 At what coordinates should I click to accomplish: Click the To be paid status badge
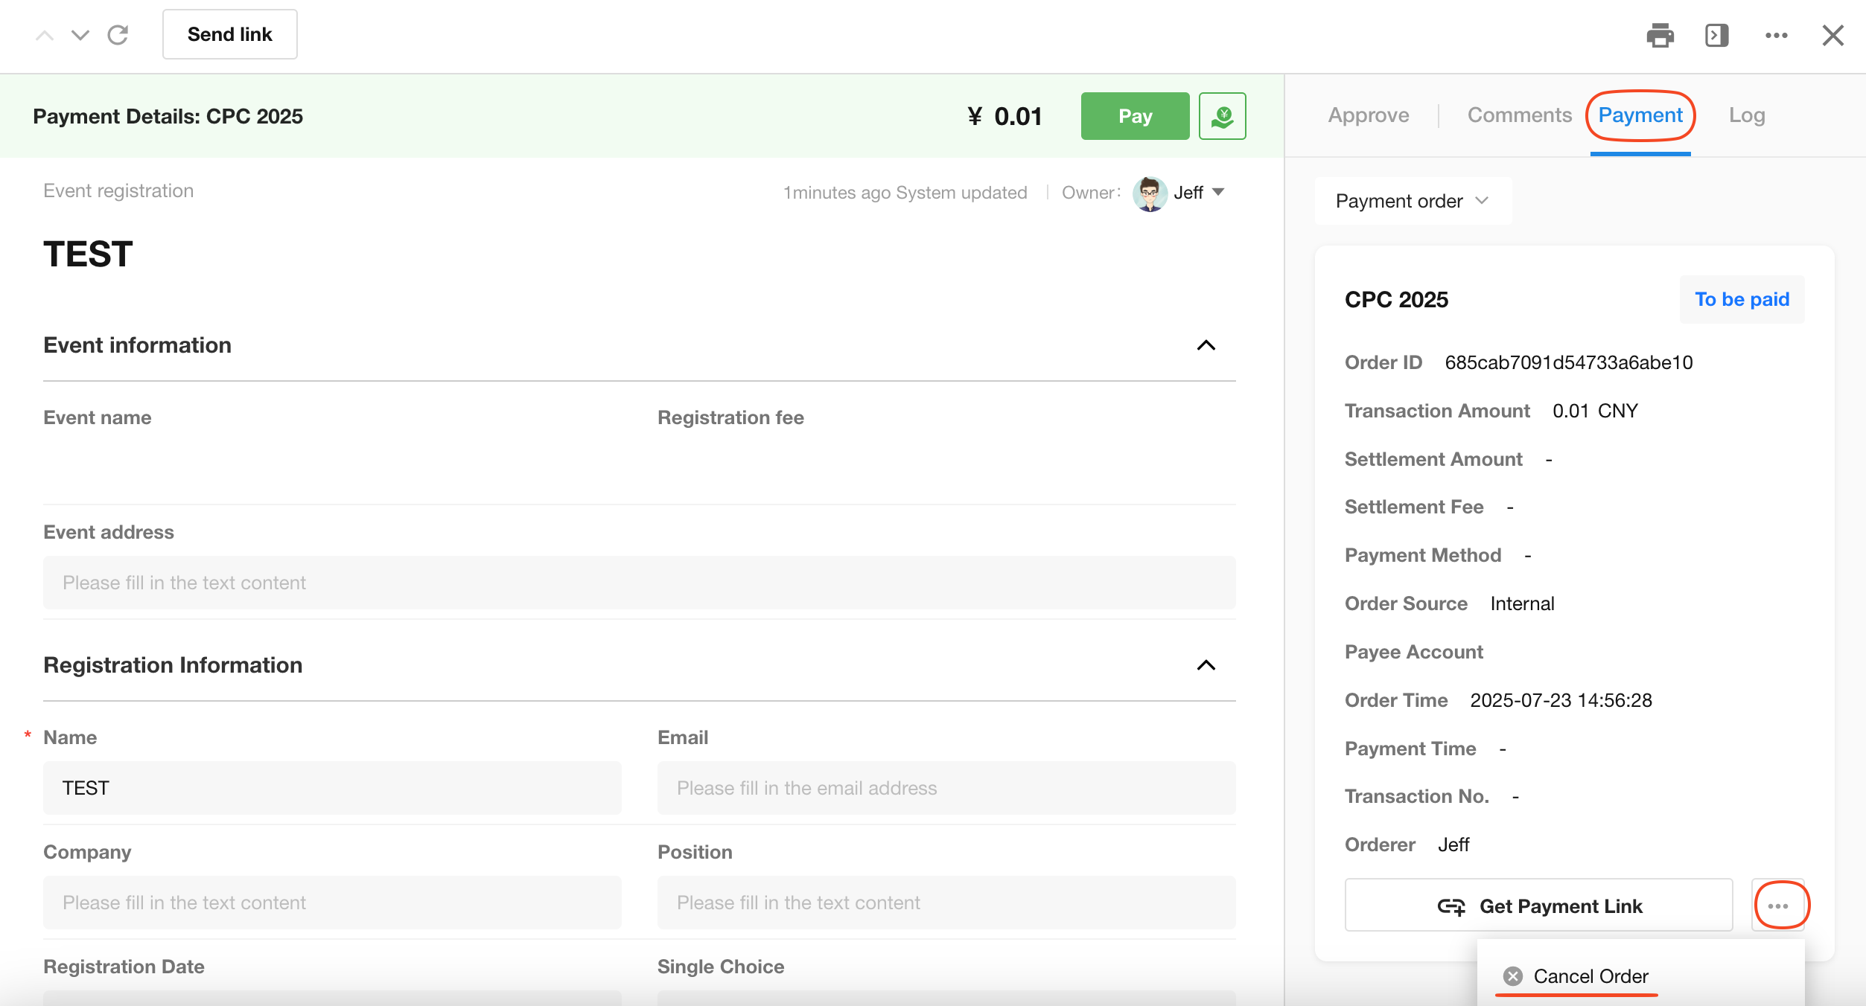(x=1742, y=299)
